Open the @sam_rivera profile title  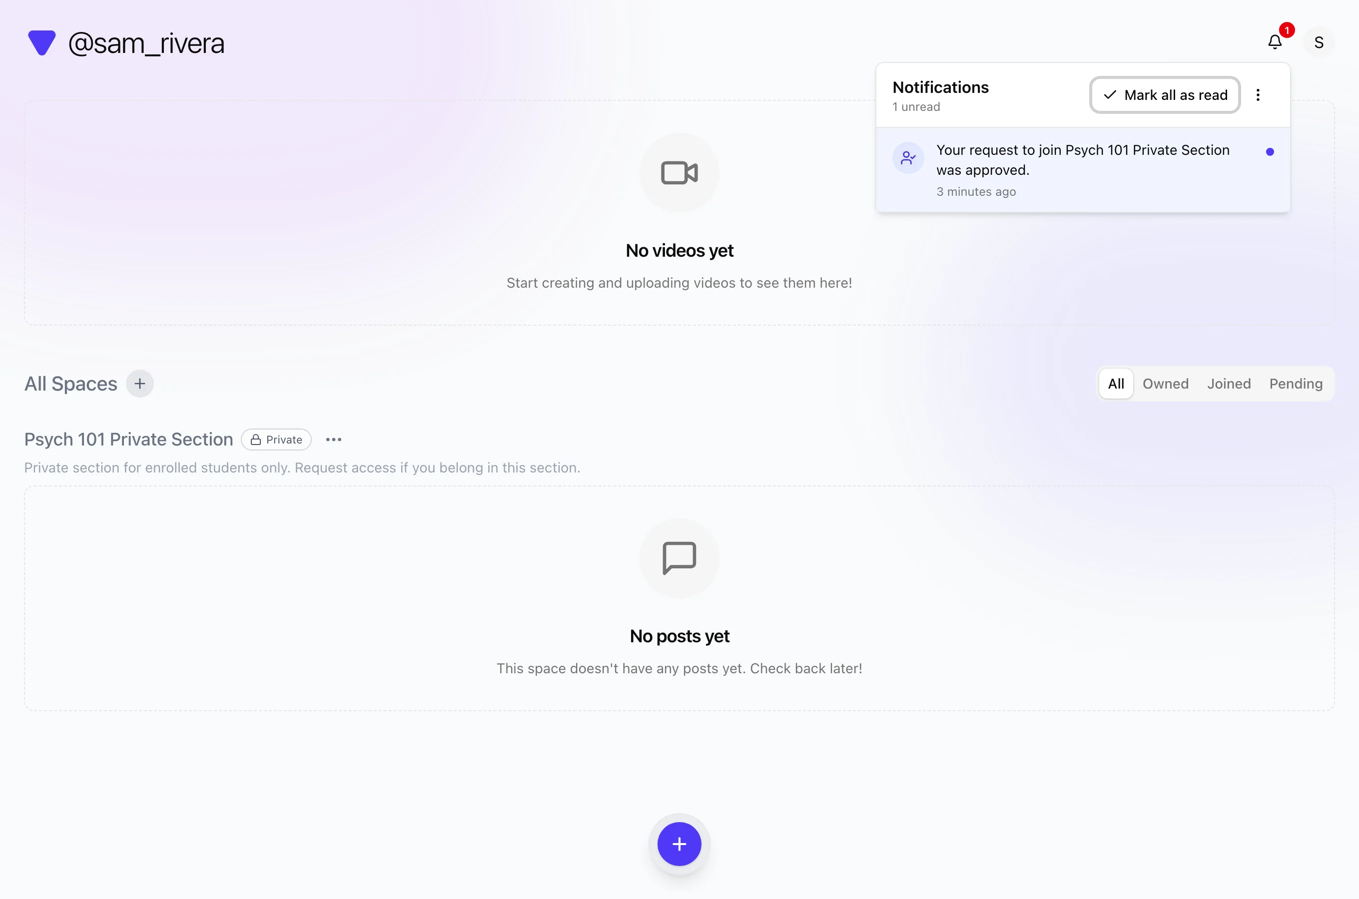pyautogui.click(x=146, y=43)
